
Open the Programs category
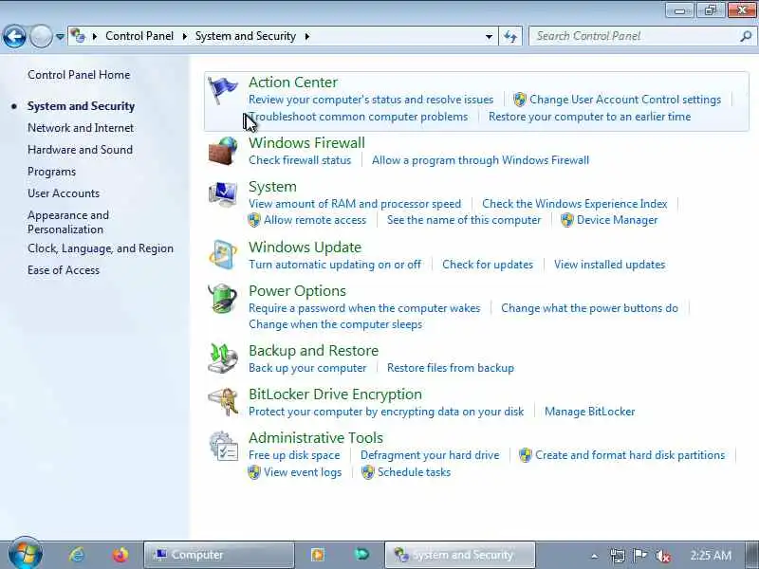pyautogui.click(x=52, y=172)
